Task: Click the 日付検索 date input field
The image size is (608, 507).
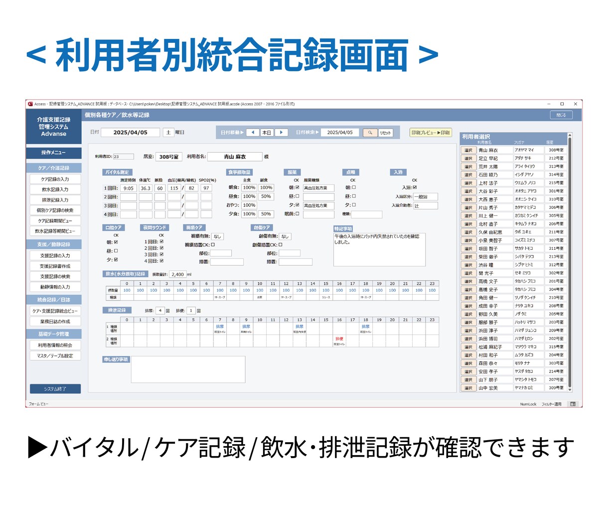Action: click(x=340, y=133)
